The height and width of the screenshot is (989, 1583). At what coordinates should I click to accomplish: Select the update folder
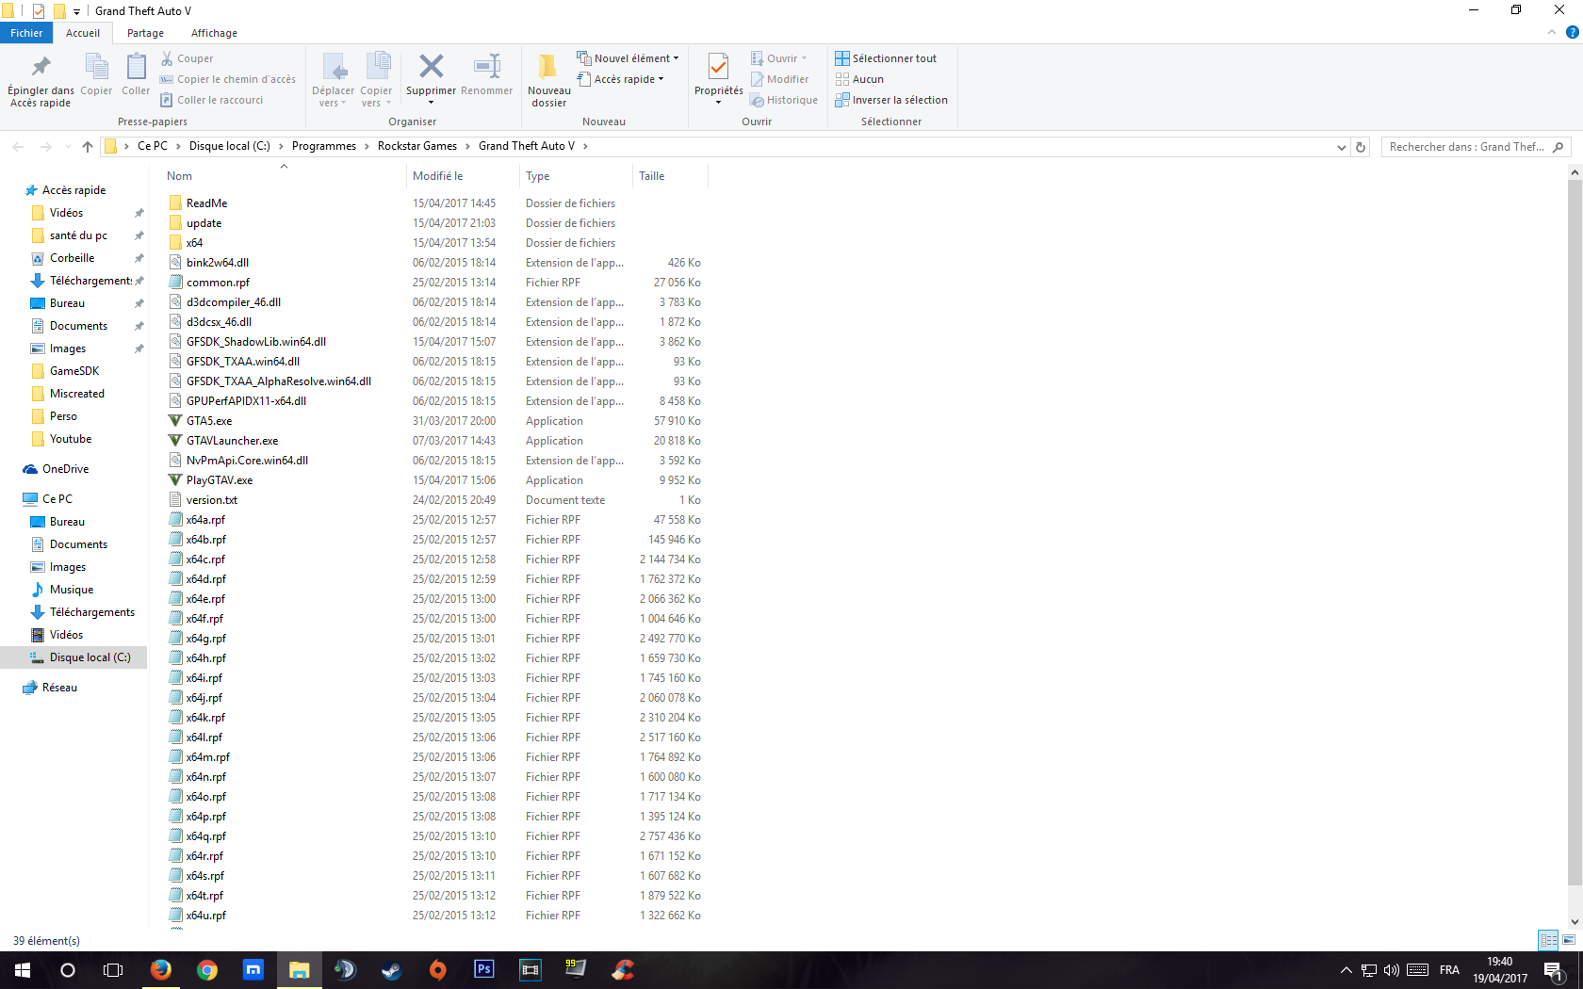point(204,223)
